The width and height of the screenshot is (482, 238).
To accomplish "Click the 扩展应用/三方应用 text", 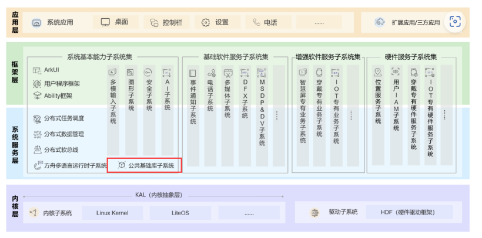I will 416,23.
